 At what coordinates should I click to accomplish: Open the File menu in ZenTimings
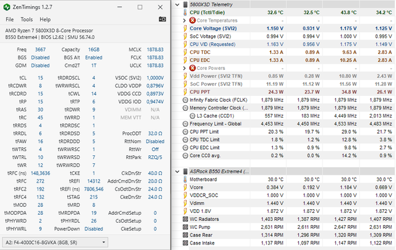coord(10,19)
